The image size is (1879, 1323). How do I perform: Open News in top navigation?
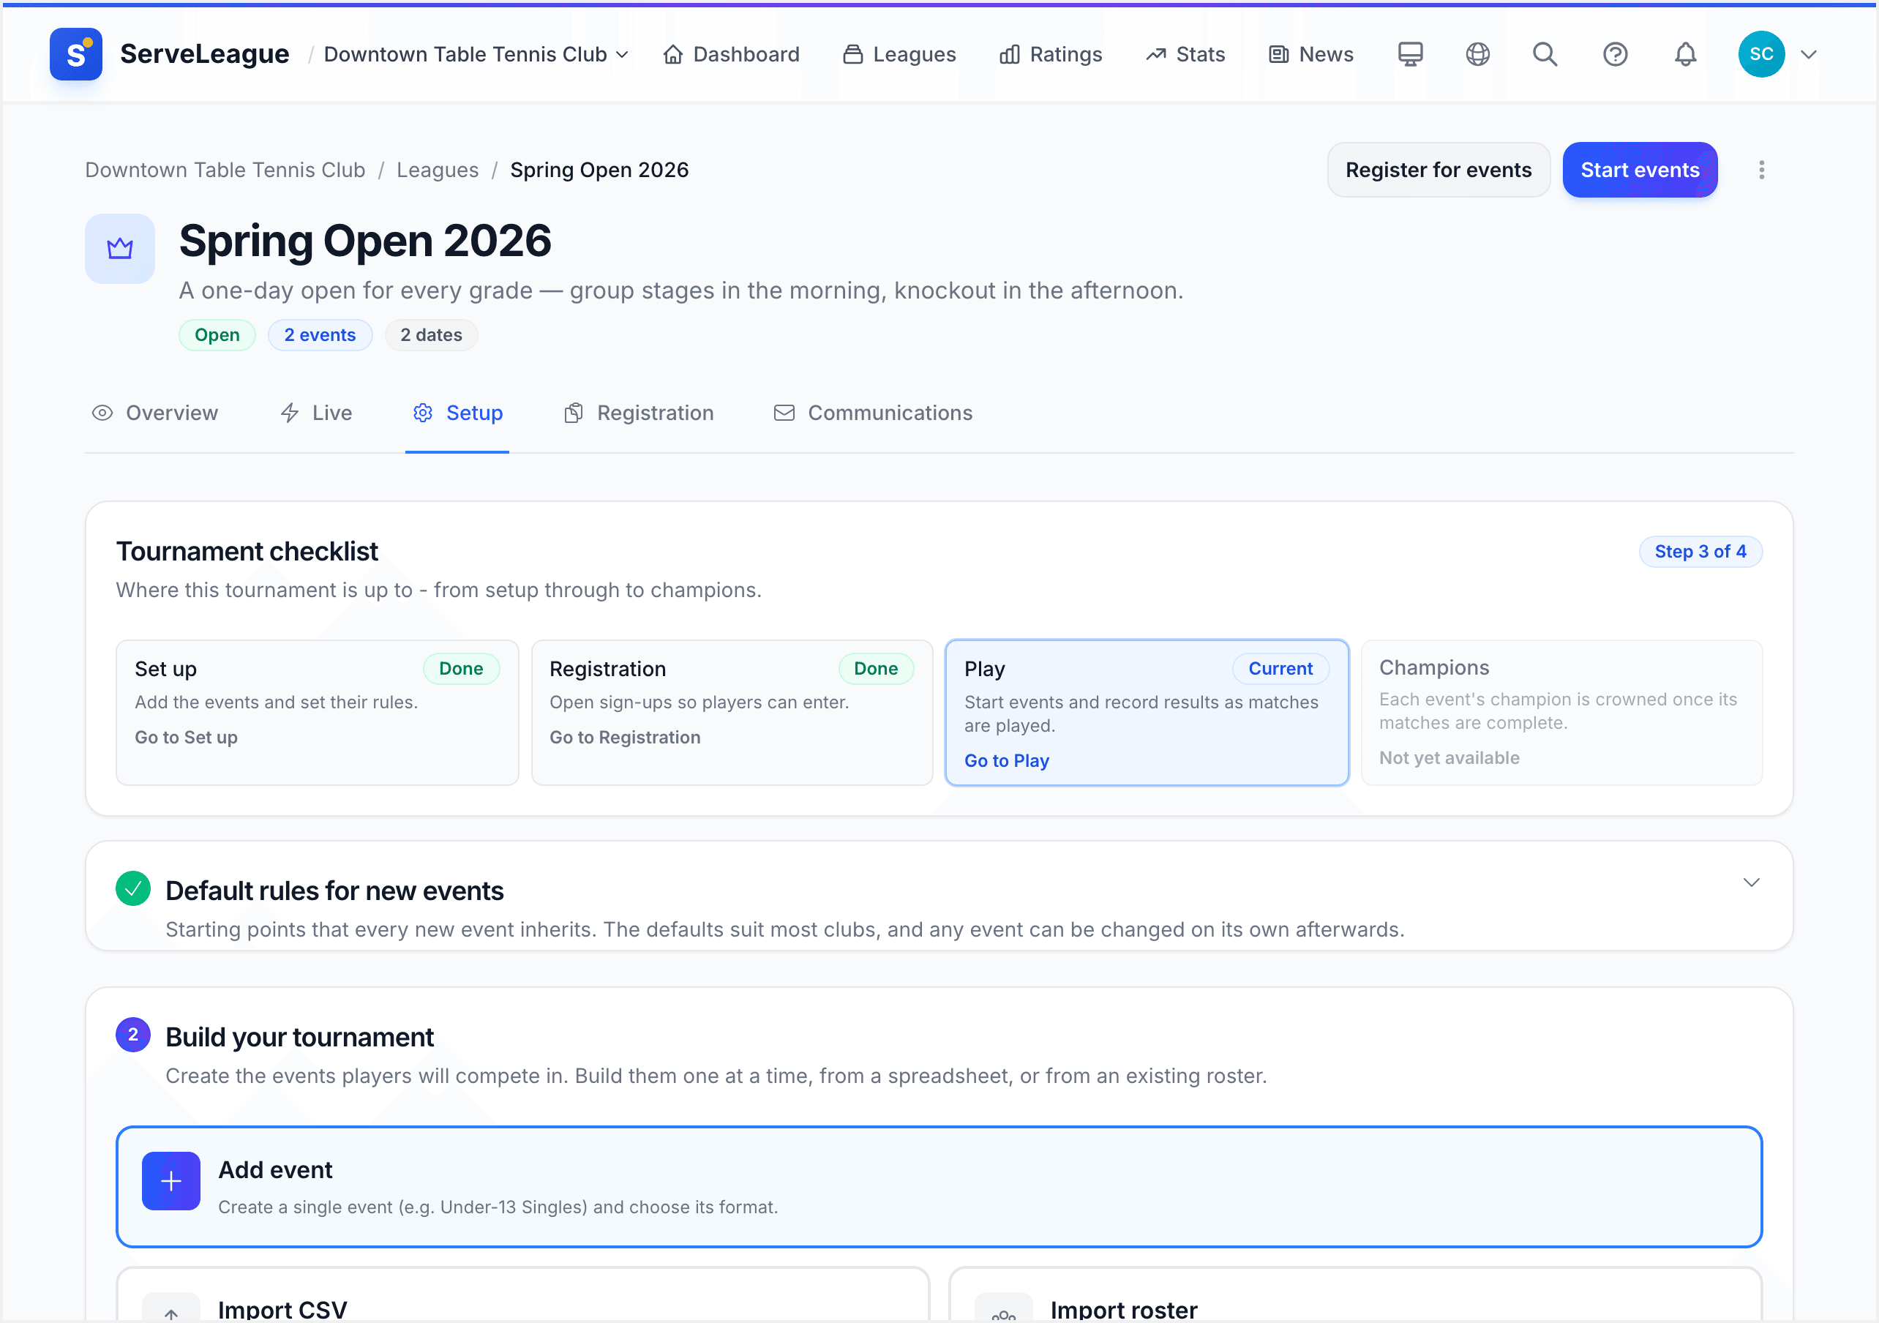(1311, 54)
